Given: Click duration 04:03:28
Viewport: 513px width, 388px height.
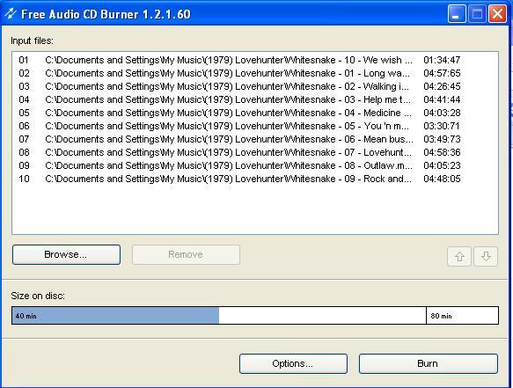Looking at the screenshot, I should pyautogui.click(x=442, y=113).
